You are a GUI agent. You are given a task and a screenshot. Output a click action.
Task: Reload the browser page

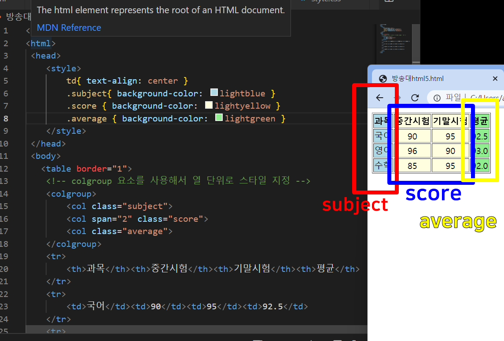click(x=415, y=98)
